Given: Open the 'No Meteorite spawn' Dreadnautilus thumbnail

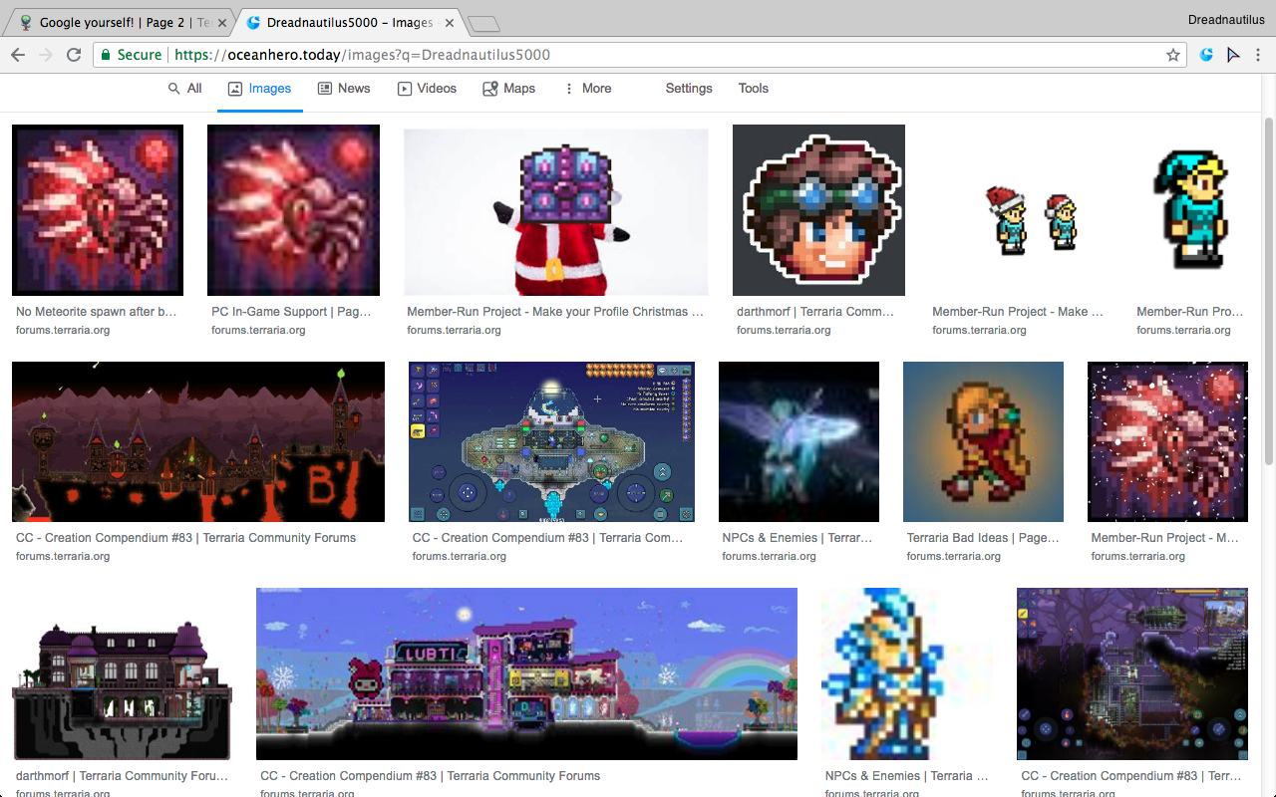Looking at the screenshot, I should [x=98, y=210].
